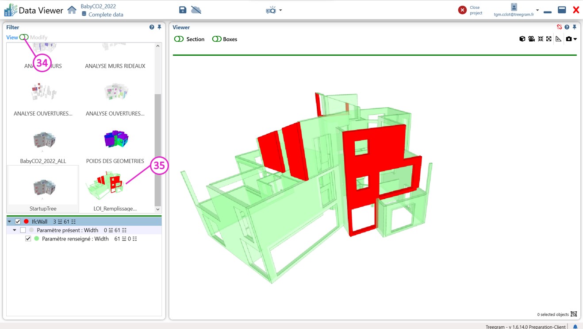The width and height of the screenshot is (583, 329).
Task: Click the expand-arrows fit view icon
Action: pos(549,39)
